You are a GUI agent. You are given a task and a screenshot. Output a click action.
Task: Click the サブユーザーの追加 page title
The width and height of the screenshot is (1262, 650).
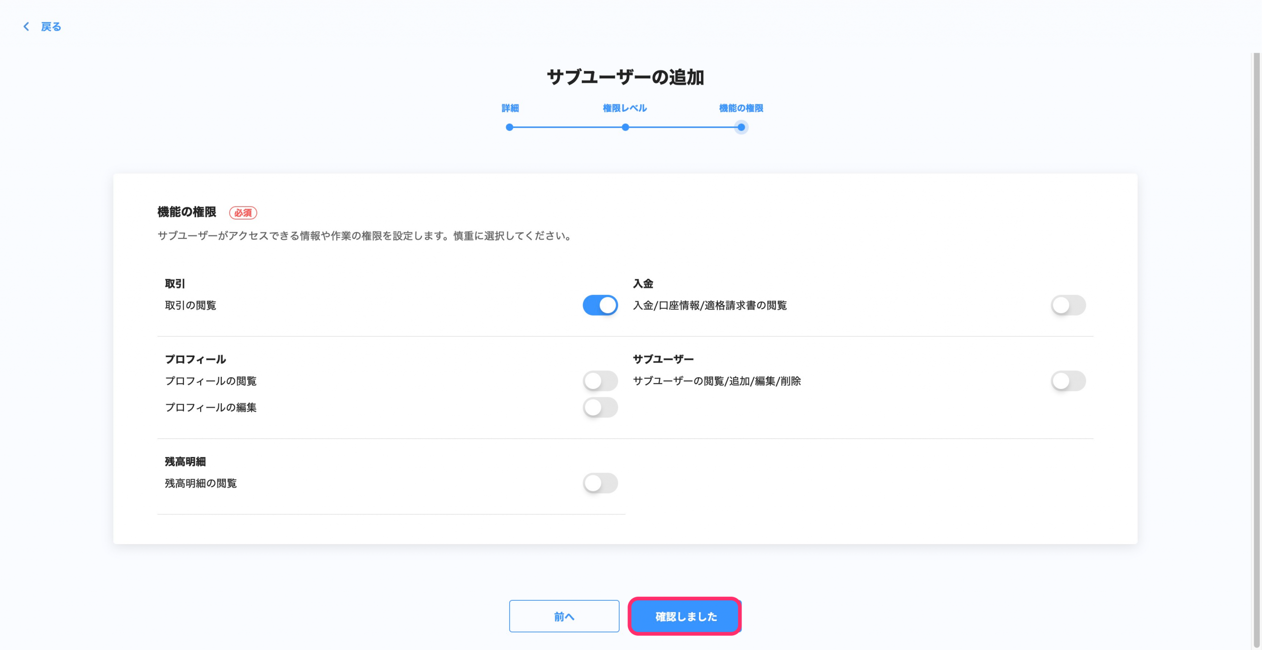tap(625, 77)
